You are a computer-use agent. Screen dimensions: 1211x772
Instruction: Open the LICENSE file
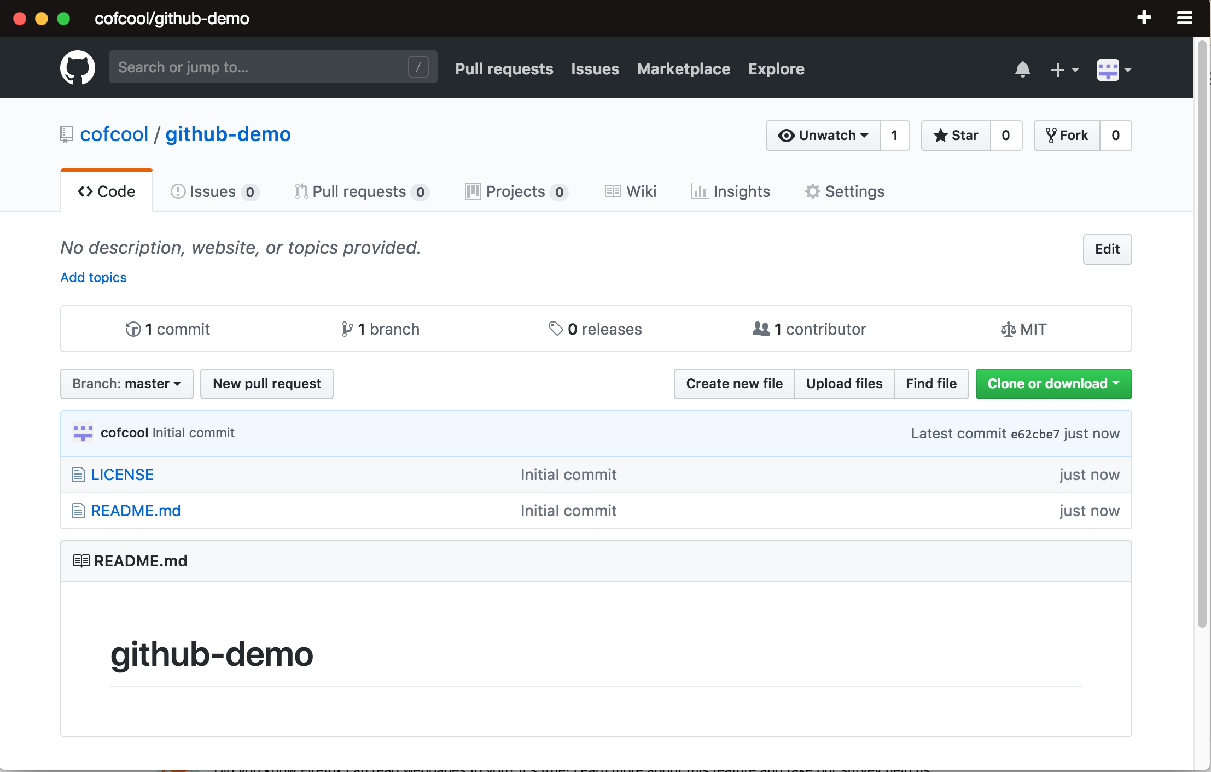point(122,475)
